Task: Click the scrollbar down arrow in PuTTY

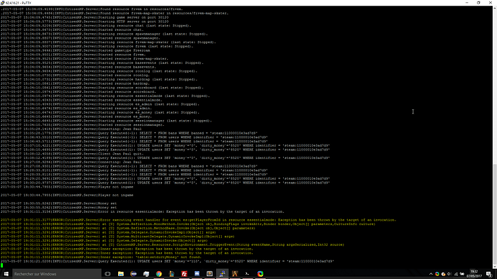Action: click(495, 267)
